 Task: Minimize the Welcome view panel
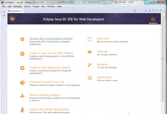point(157,10)
